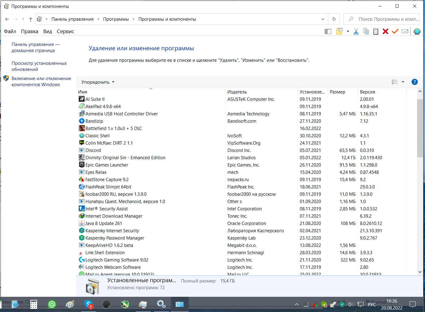This screenshot has width=425, height=312.
Task: Sort by the Издатель column header
Action: pyautogui.click(x=262, y=92)
